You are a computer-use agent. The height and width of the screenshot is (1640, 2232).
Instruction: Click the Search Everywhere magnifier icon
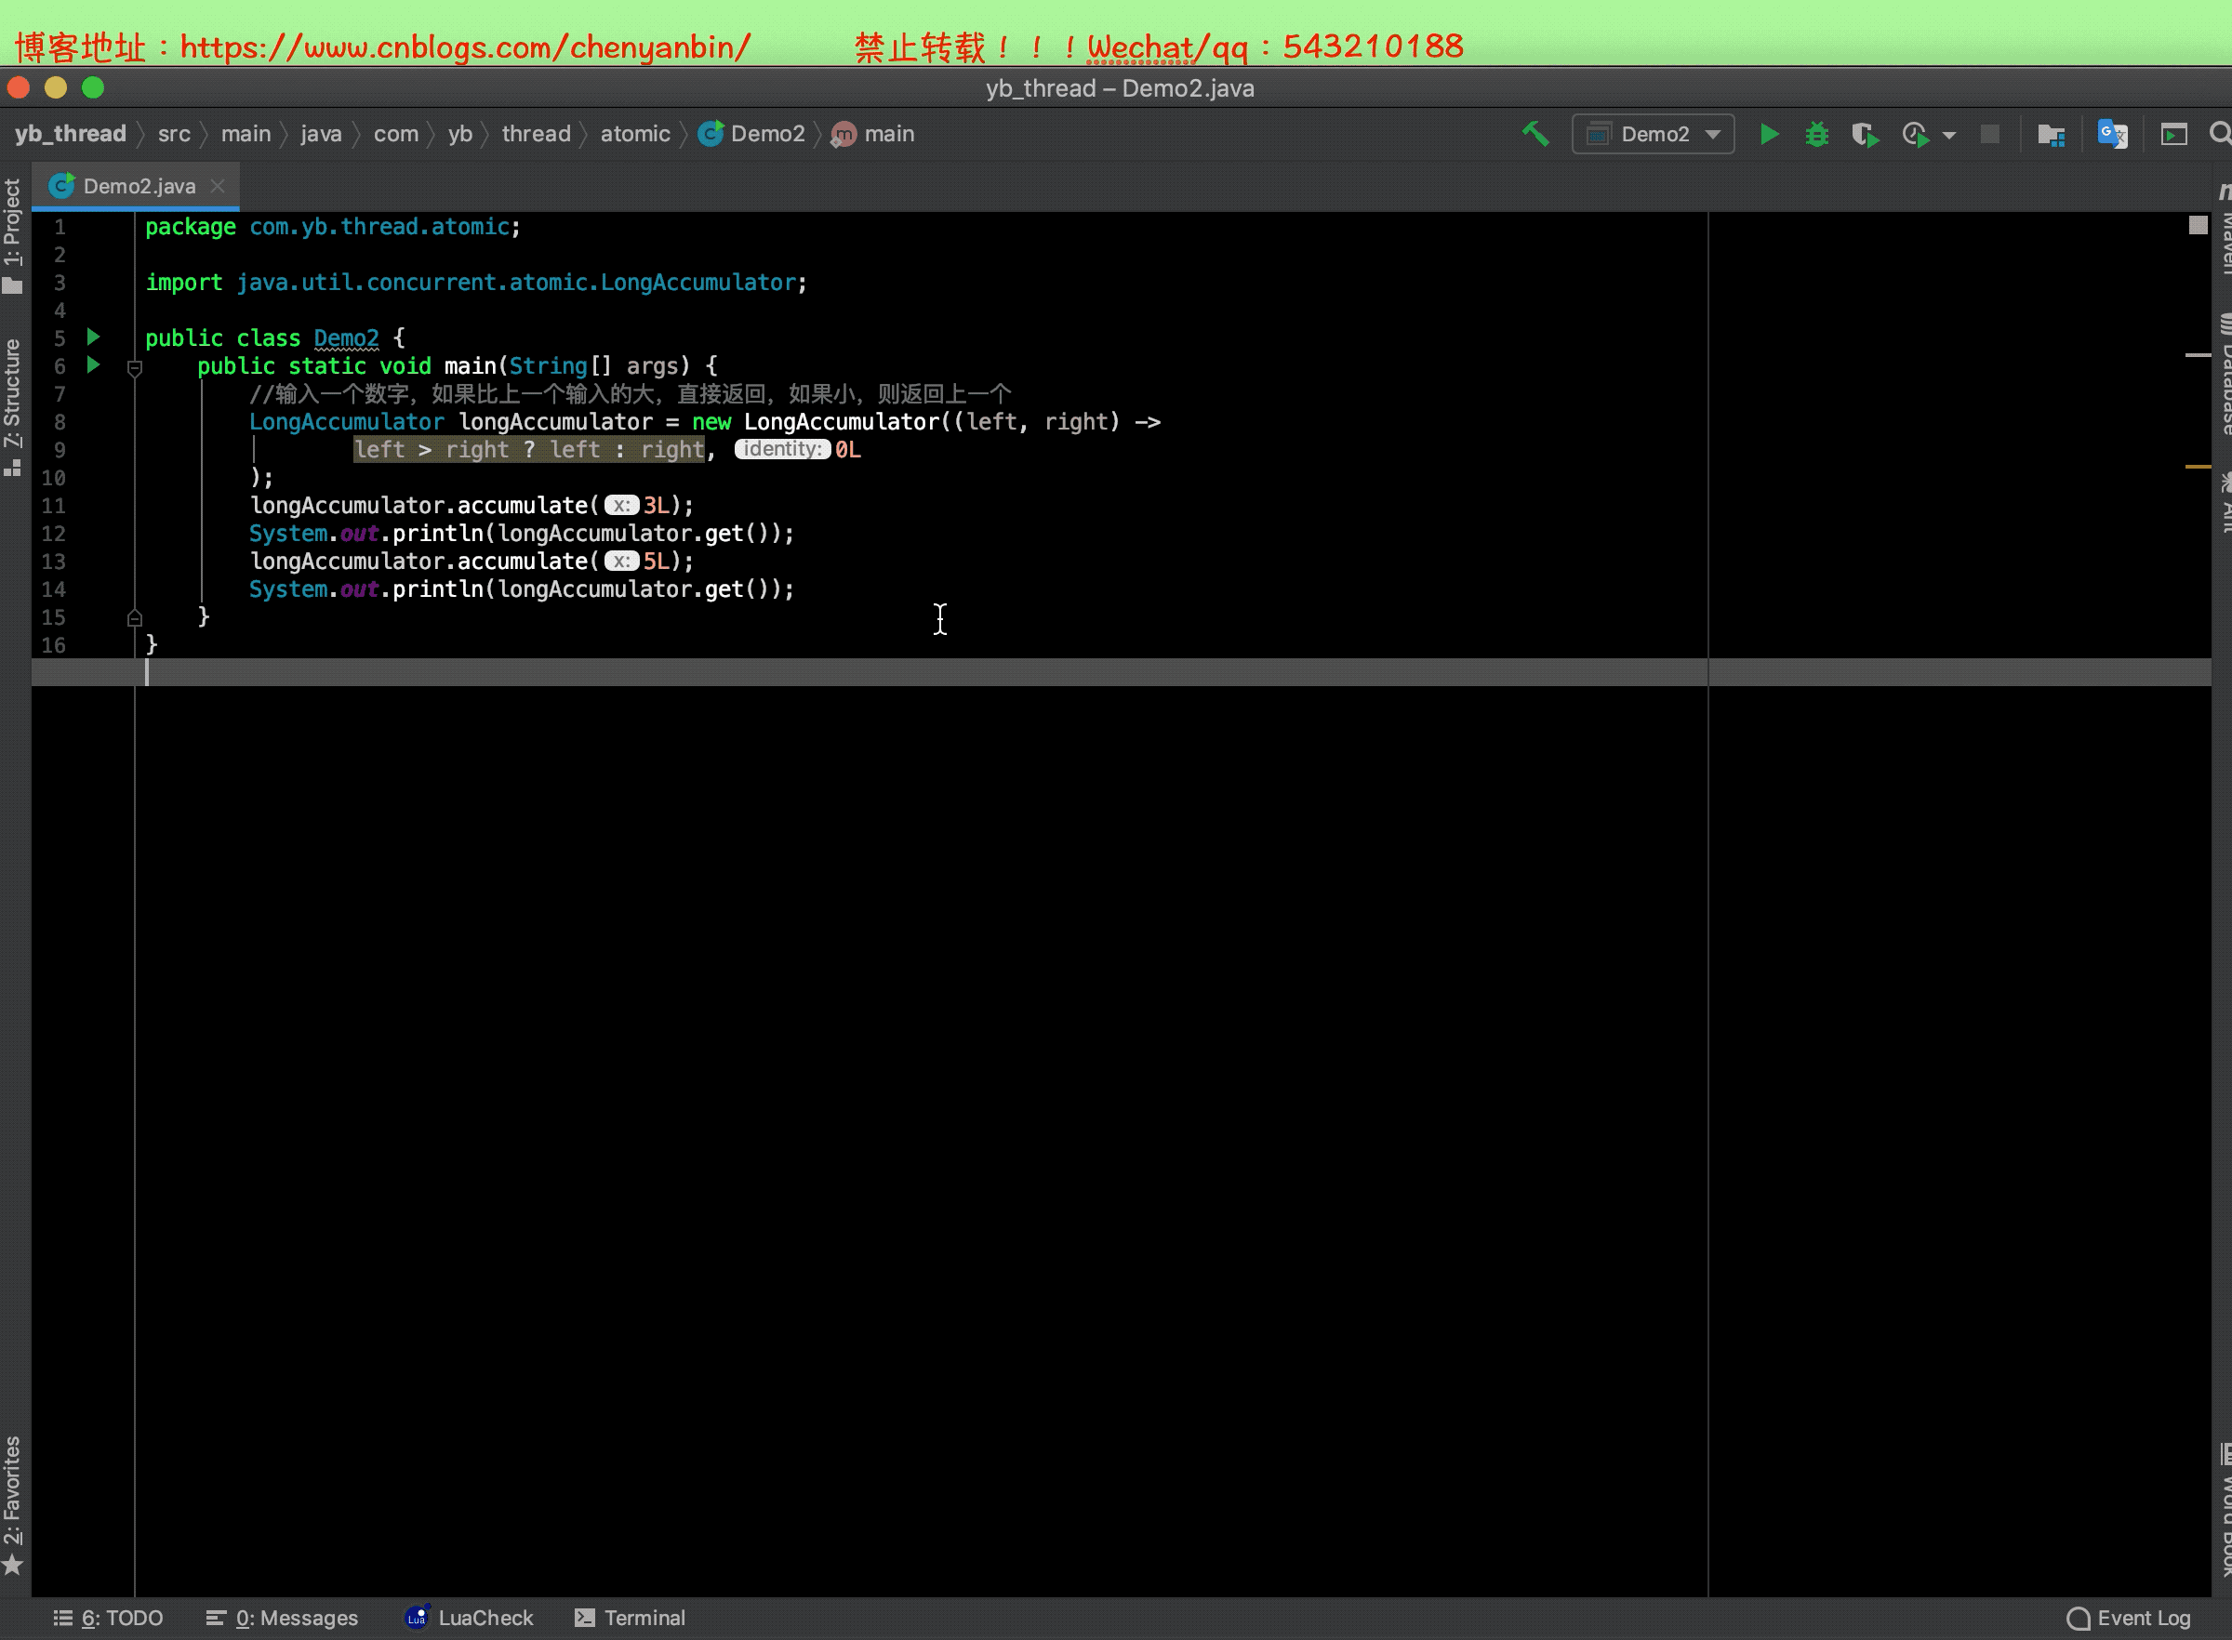[x=2220, y=134]
